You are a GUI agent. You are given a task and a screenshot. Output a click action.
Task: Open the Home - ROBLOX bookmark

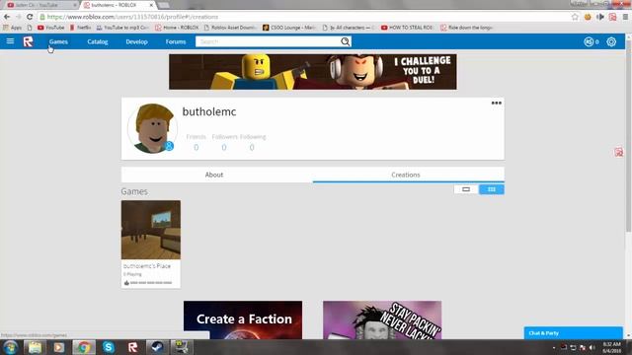(177, 28)
